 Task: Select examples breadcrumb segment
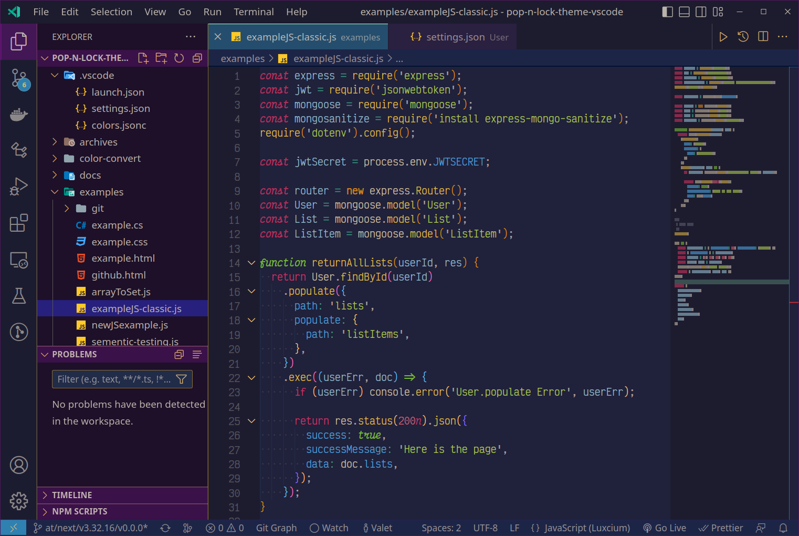pos(243,58)
